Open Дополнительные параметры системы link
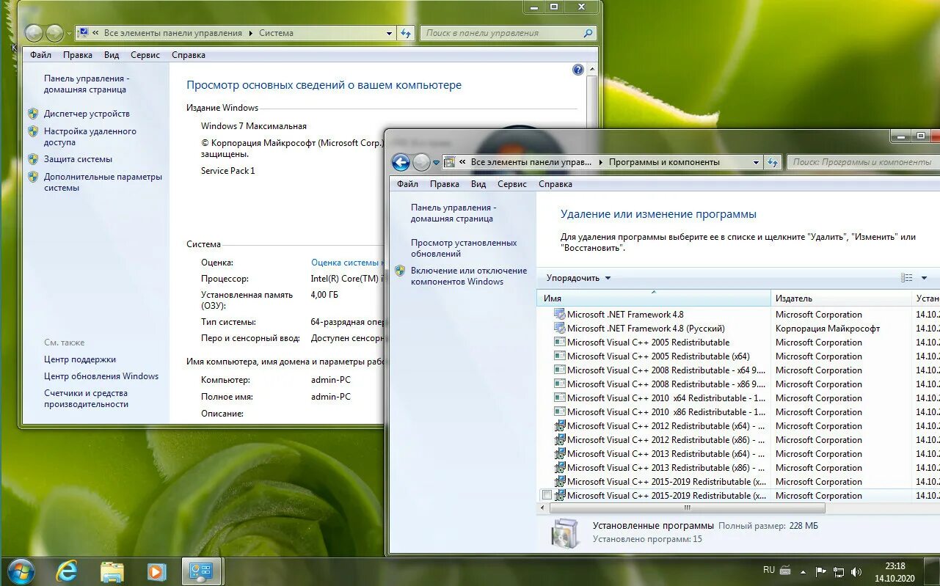 [x=103, y=183]
